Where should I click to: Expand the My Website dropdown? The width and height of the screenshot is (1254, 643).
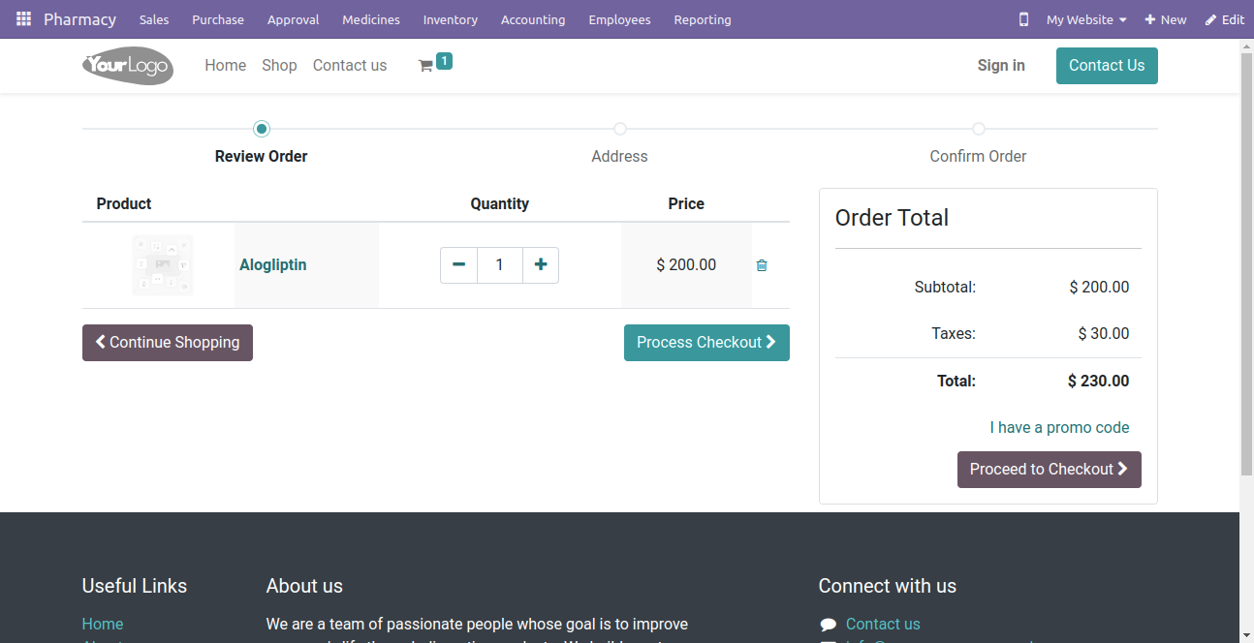point(1086,19)
